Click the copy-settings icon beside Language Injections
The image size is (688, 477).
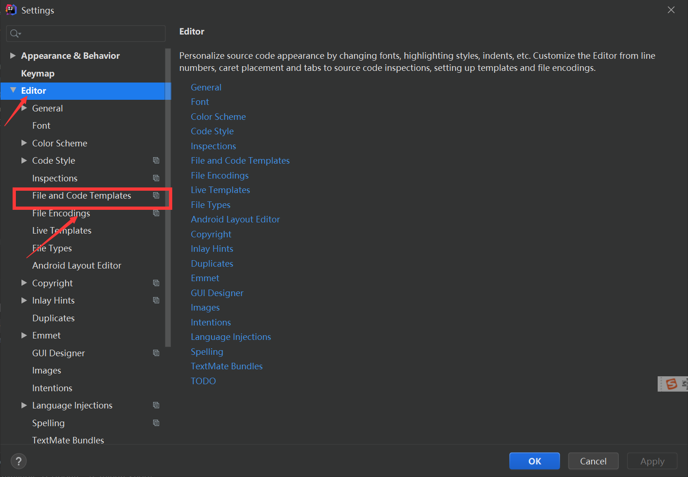156,405
